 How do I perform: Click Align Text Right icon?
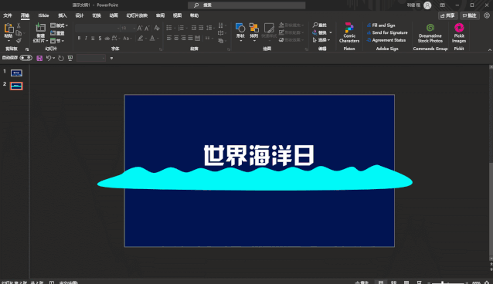pyautogui.click(x=183, y=38)
